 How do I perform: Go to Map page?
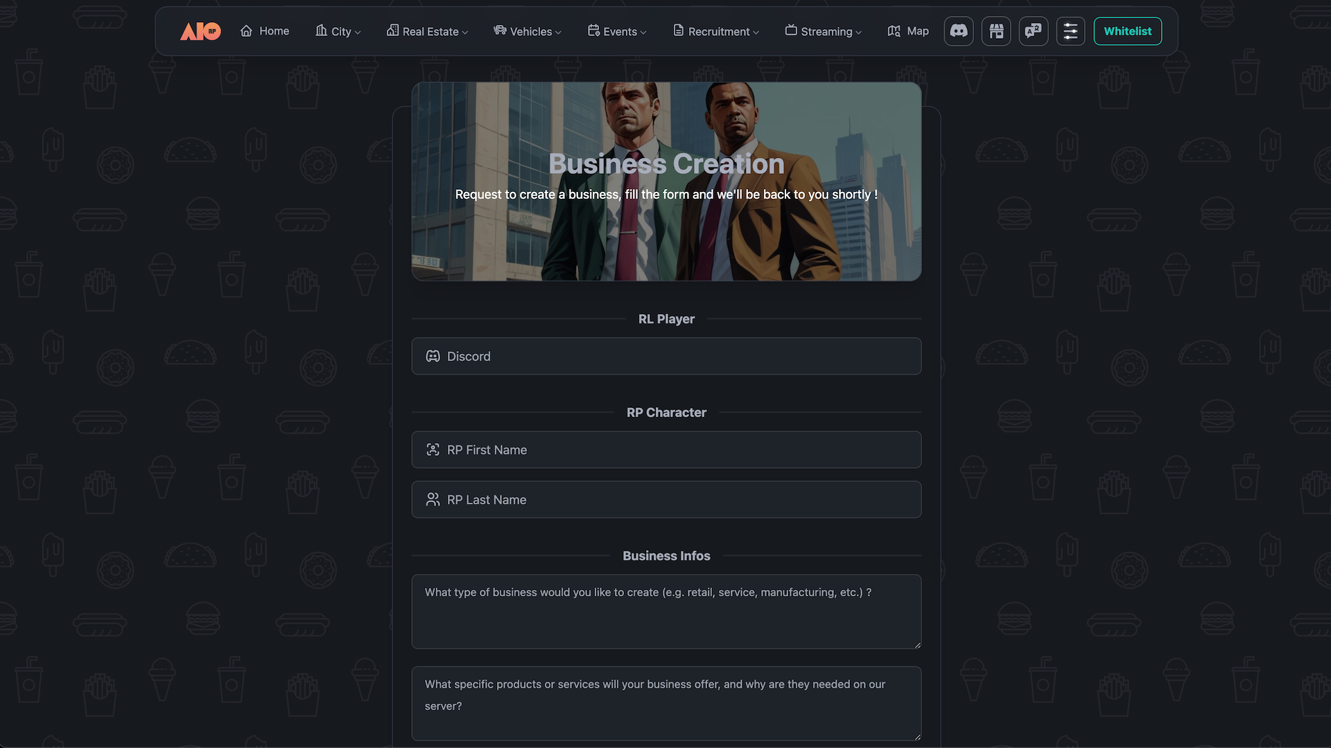[917, 31]
